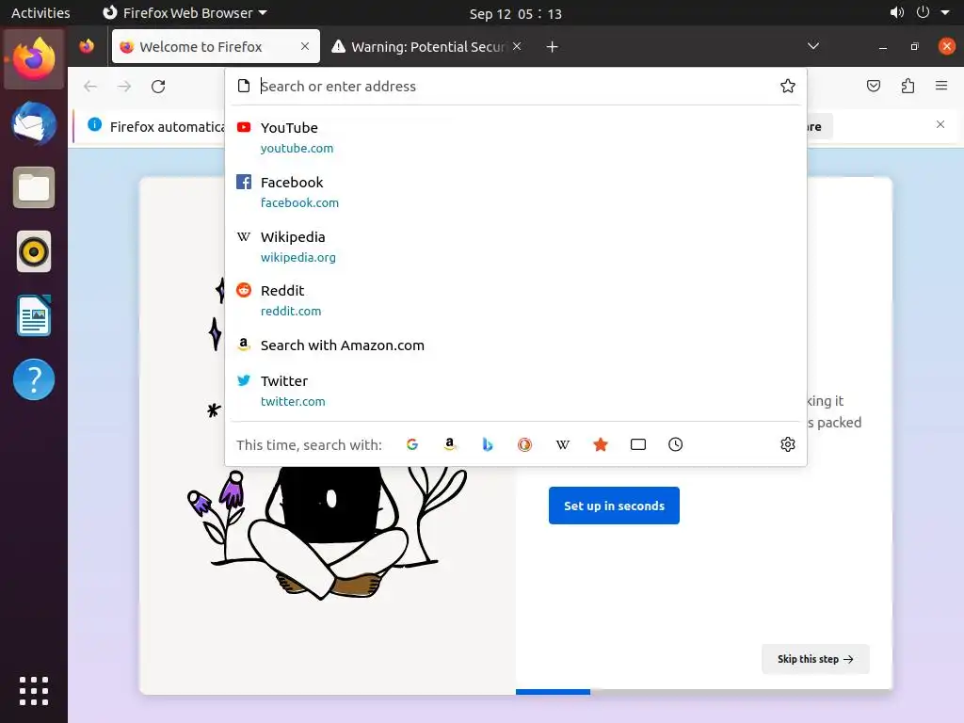The image size is (964, 723).
Task: Open the Save to Pocket icon
Action: [873, 86]
